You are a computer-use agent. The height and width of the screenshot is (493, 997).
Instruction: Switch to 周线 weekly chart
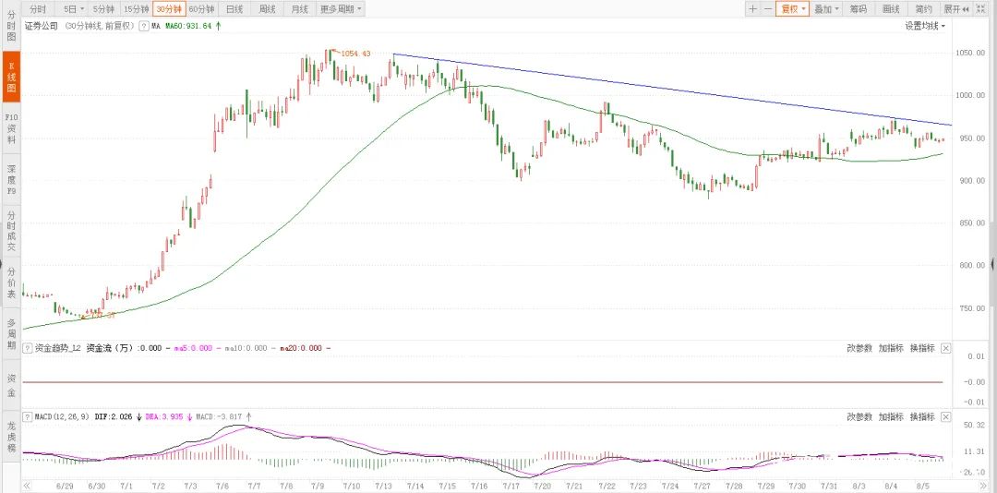(267, 9)
